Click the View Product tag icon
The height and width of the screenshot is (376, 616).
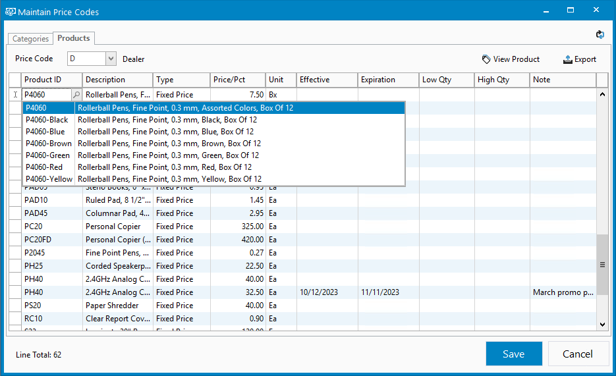(486, 59)
